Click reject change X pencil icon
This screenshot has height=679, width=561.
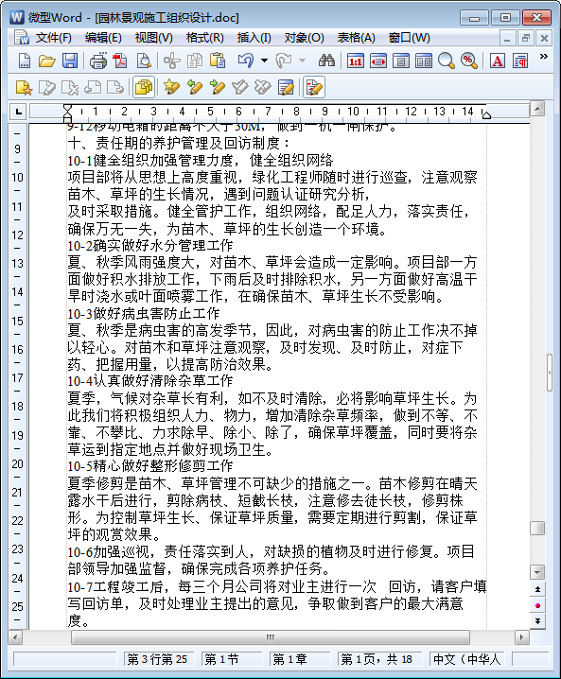click(x=262, y=88)
